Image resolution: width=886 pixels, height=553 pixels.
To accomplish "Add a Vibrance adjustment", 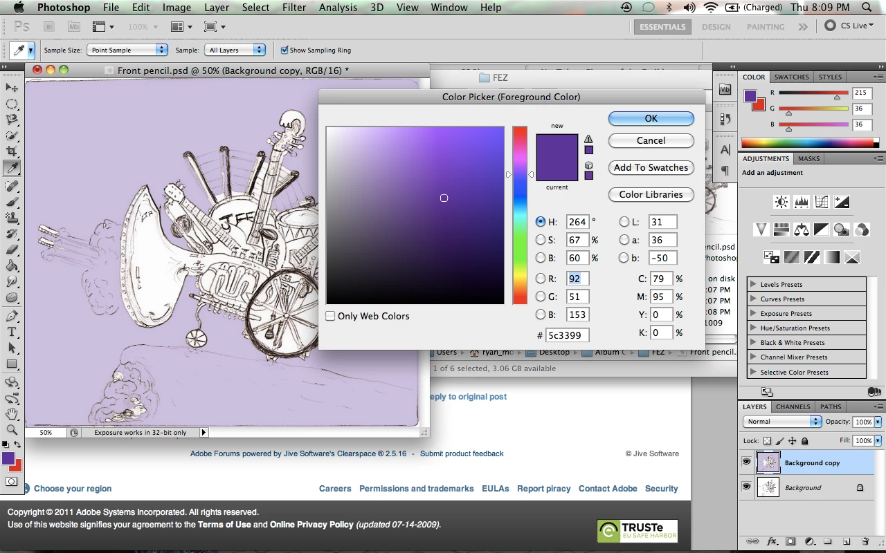I will pos(761,229).
